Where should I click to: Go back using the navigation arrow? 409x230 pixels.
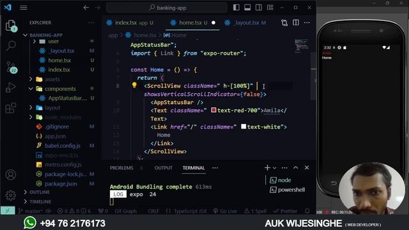point(86,8)
